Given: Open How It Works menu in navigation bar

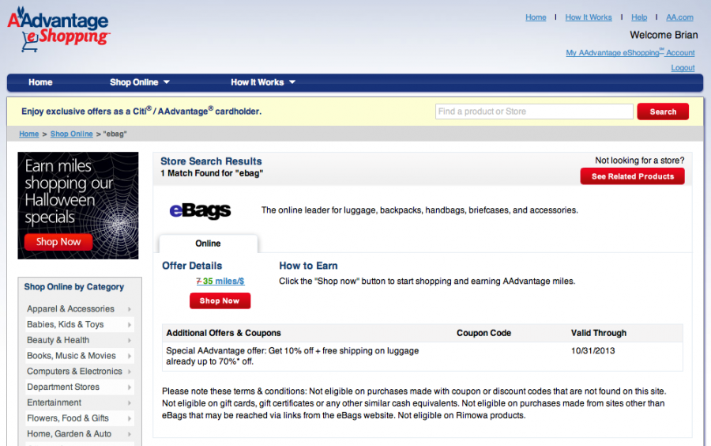Looking at the screenshot, I should [257, 82].
